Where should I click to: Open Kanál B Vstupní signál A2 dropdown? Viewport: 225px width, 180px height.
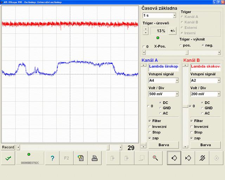pos(218,81)
